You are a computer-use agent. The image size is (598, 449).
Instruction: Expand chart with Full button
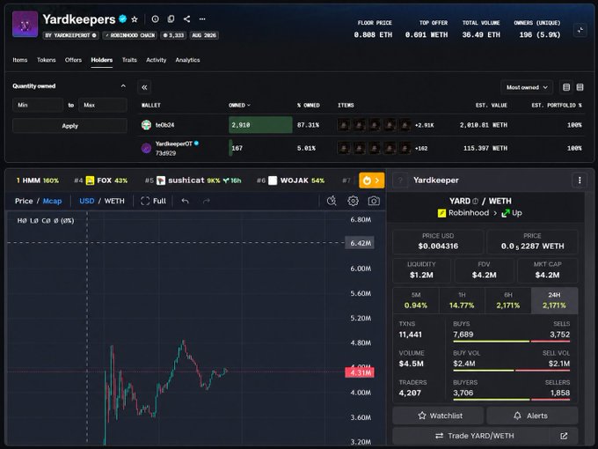point(153,201)
